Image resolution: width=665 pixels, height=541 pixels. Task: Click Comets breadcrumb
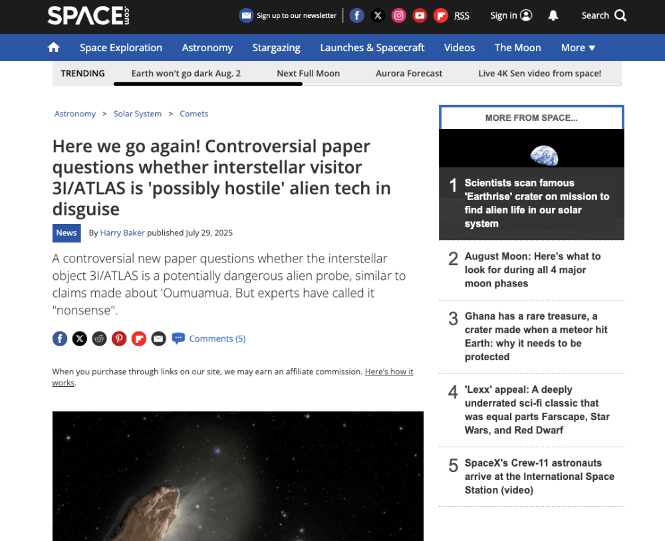click(194, 114)
